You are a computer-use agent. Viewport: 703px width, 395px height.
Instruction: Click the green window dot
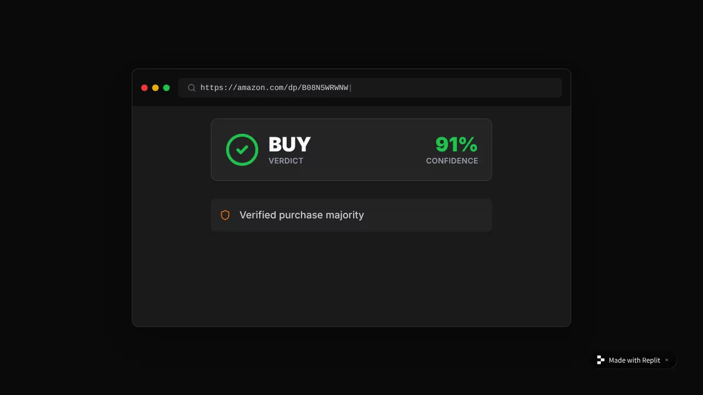pos(166,88)
